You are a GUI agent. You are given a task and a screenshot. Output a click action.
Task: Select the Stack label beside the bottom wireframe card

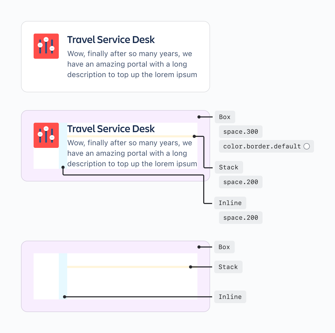click(228, 267)
